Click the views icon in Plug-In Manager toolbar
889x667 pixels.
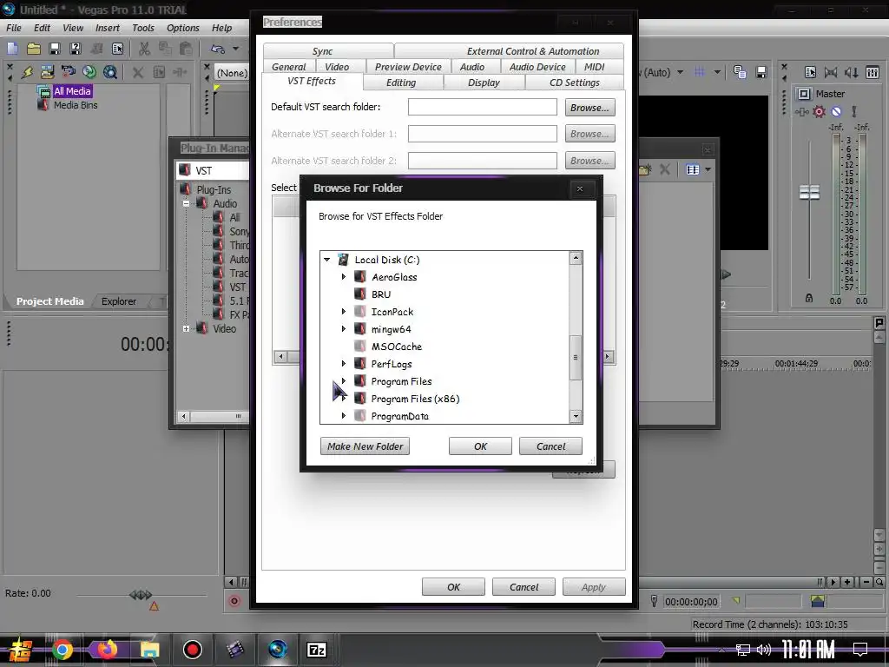point(693,169)
